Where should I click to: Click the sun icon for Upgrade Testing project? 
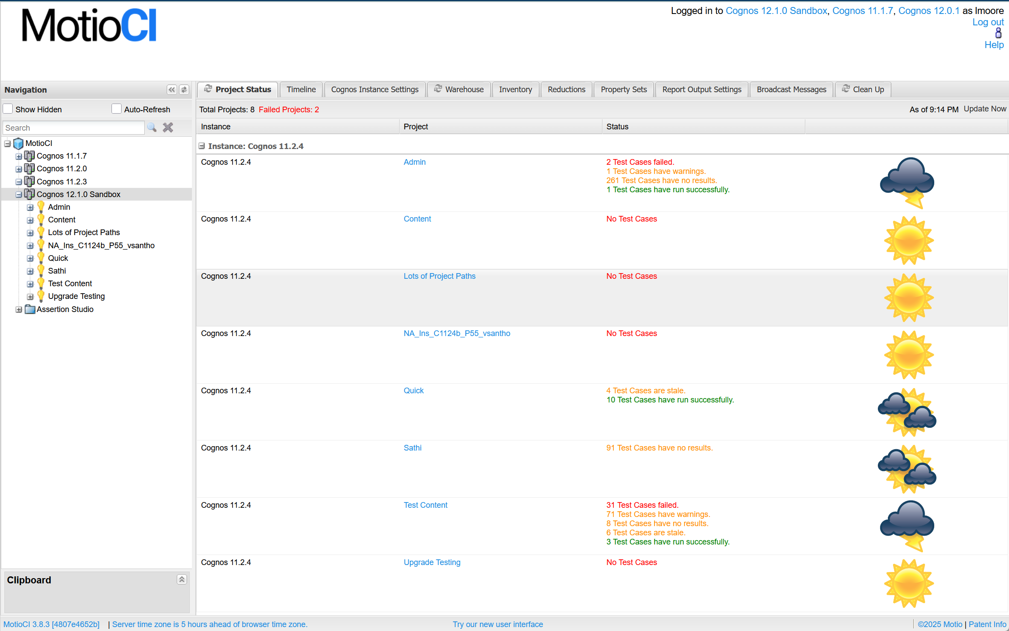pos(908,583)
